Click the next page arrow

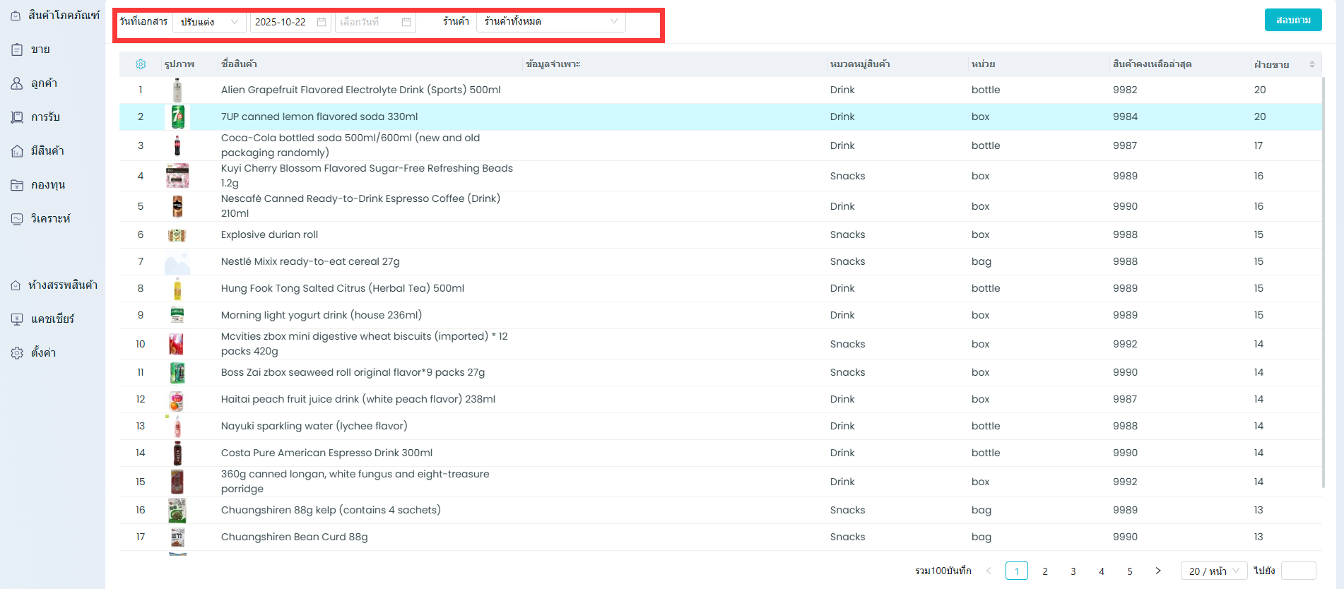tap(1157, 571)
